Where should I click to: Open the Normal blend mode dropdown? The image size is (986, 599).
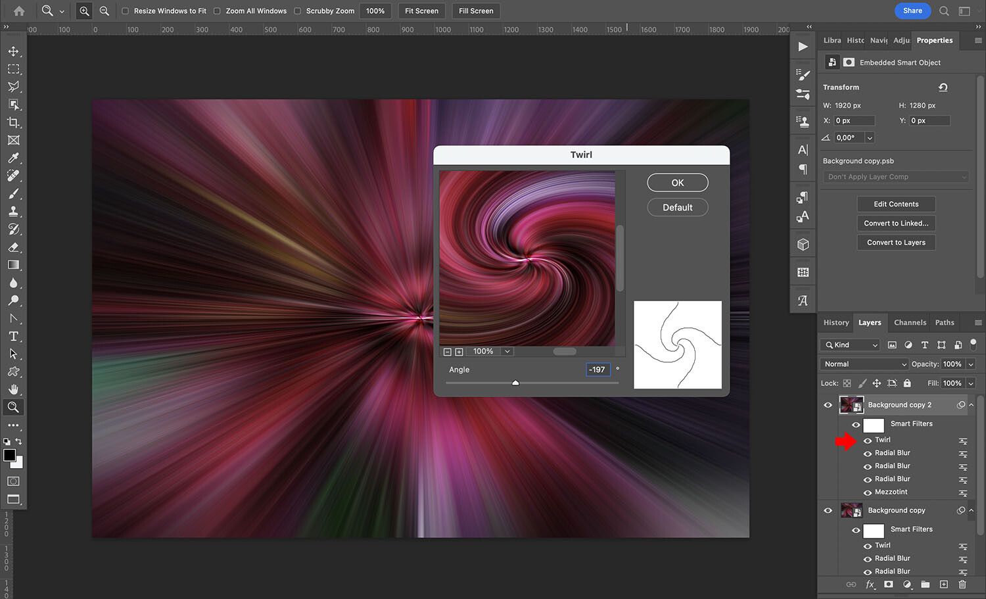tap(863, 364)
